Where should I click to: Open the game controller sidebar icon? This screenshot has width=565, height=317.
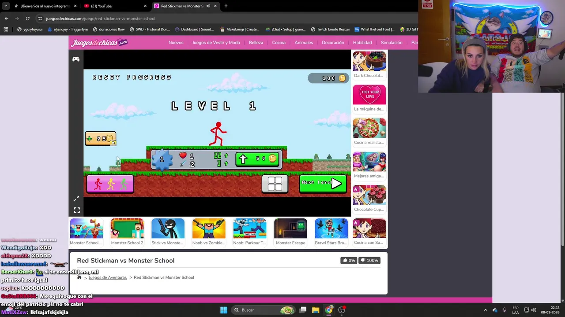pos(76,59)
